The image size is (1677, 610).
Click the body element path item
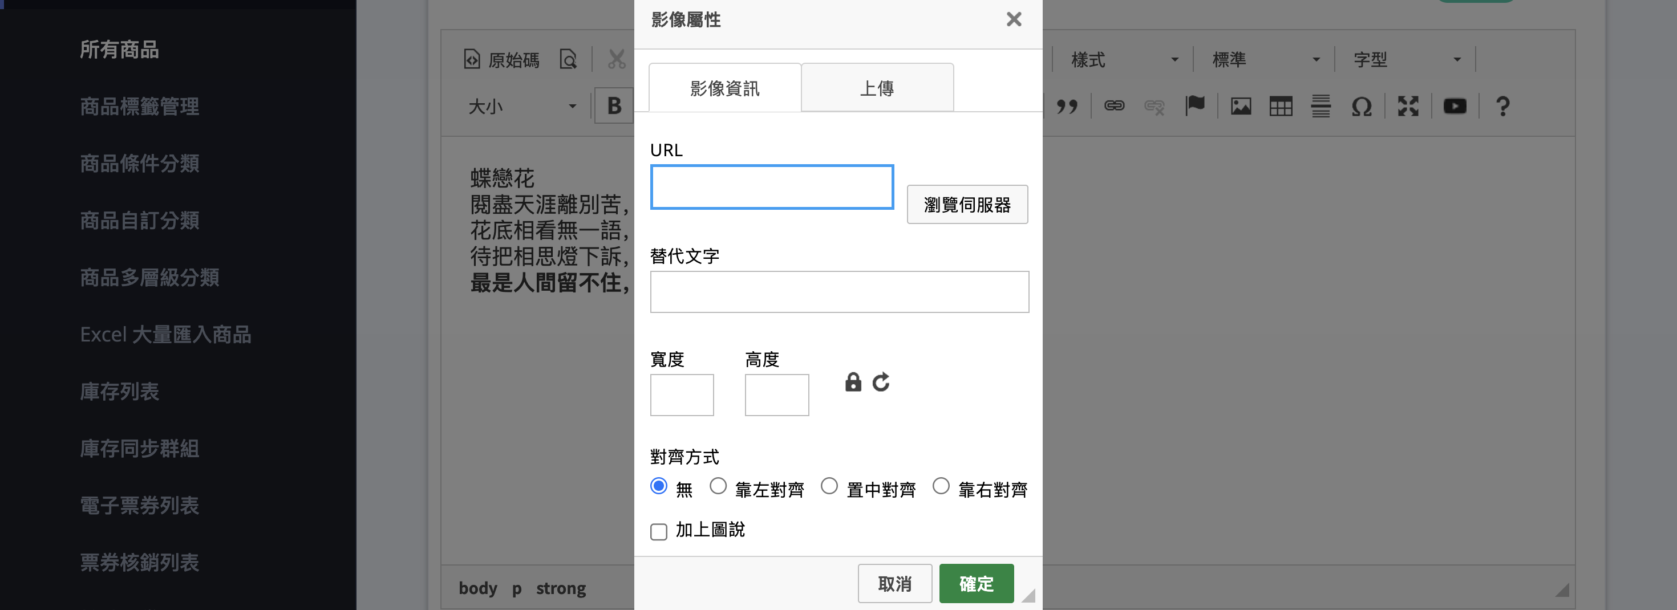click(x=477, y=588)
